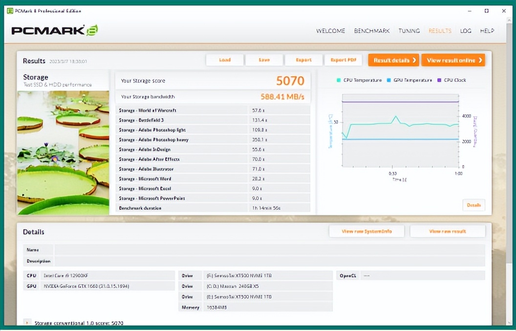This screenshot has height=331, width=516.
Task: Click the PCMARK 8 logo
Action: click(55, 30)
